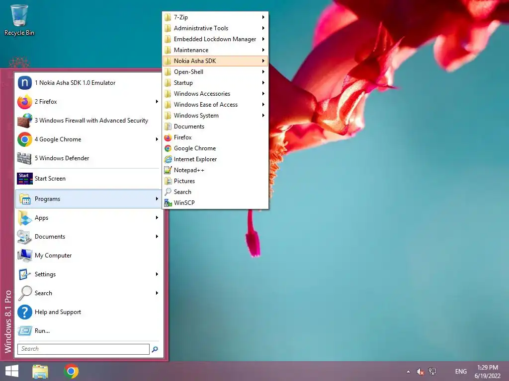The height and width of the screenshot is (381, 509).
Task: Open the Maintenance folder entry
Action: click(x=215, y=50)
